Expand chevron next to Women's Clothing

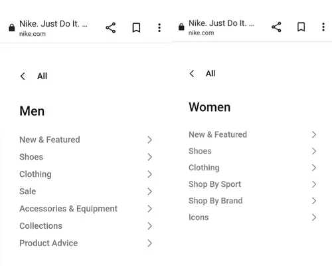coord(314,168)
